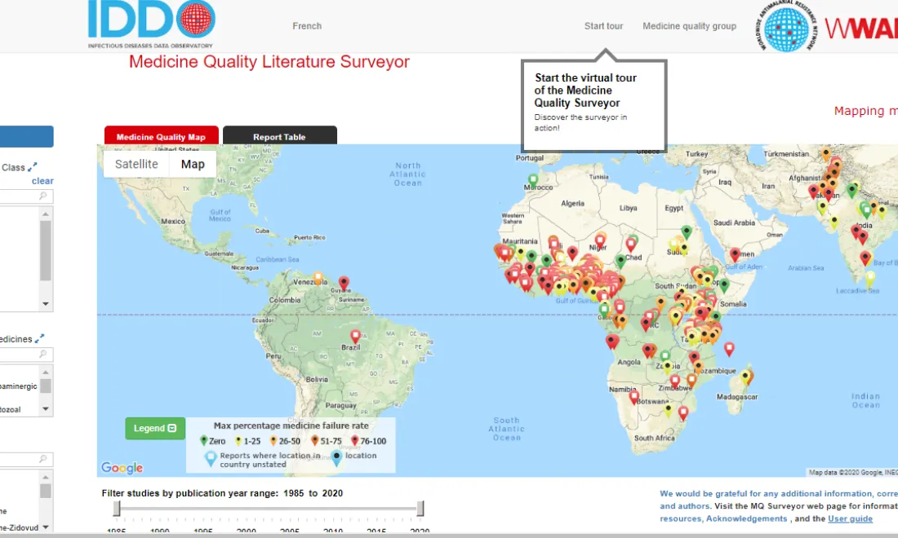Switch to the Medicine Quality Map tab
This screenshot has width=898, height=538.
click(161, 136)
